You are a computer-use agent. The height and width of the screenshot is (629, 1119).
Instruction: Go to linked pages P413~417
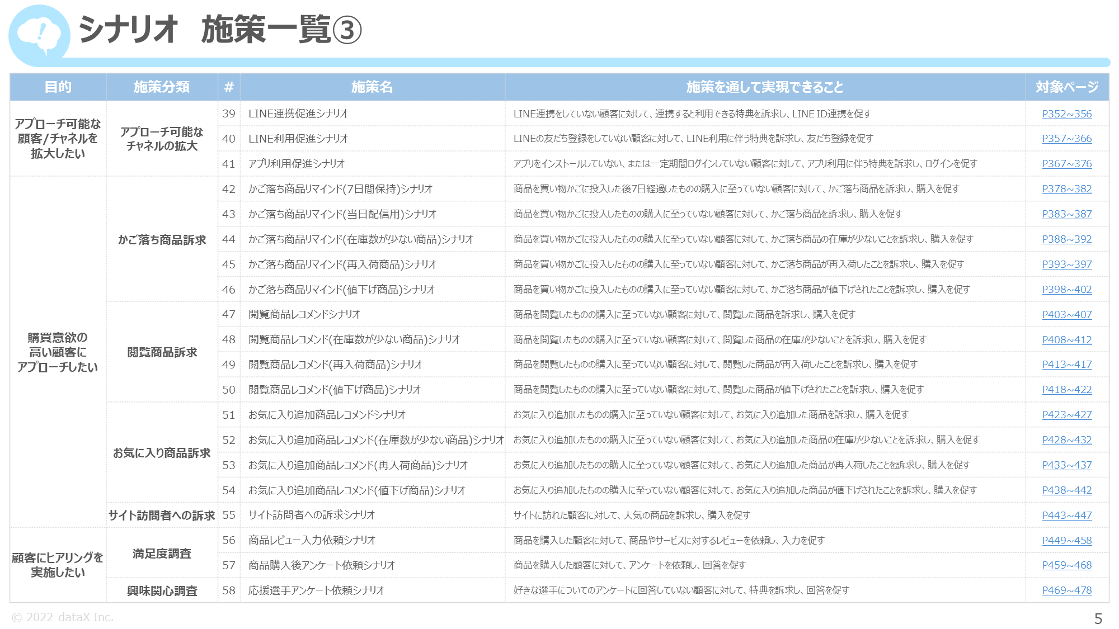point(1066,365)
